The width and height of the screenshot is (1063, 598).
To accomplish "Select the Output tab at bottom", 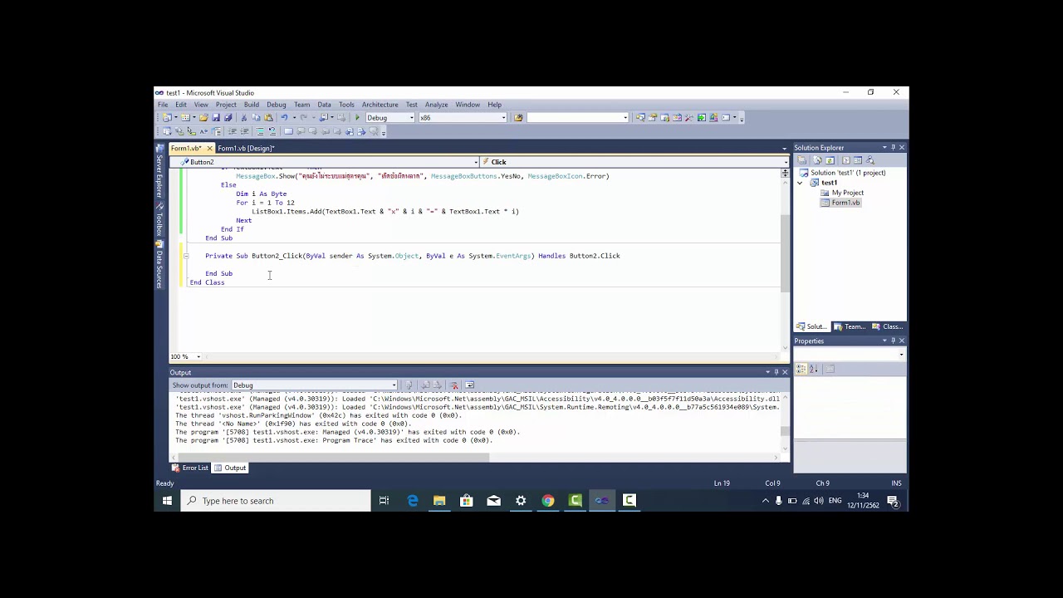I will pyautogui.click(x=230, y=468).
